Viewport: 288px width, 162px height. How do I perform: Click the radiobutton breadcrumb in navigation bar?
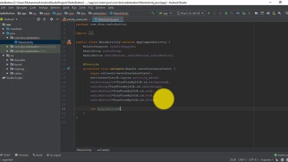(x=98, y=13)
